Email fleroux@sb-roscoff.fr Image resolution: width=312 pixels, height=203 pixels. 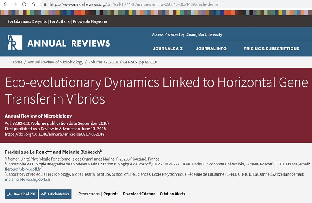coord(23,169)
